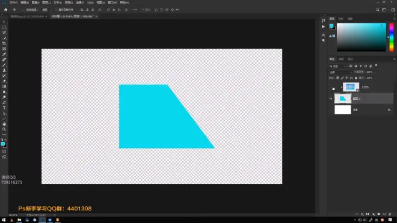Expand the layer opacity dropdown arrow
The height and width of the screenshot is (223, 397).
tap(375, 72)
